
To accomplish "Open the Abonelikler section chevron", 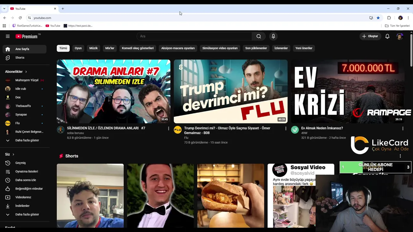I will [x=26, y=72].
